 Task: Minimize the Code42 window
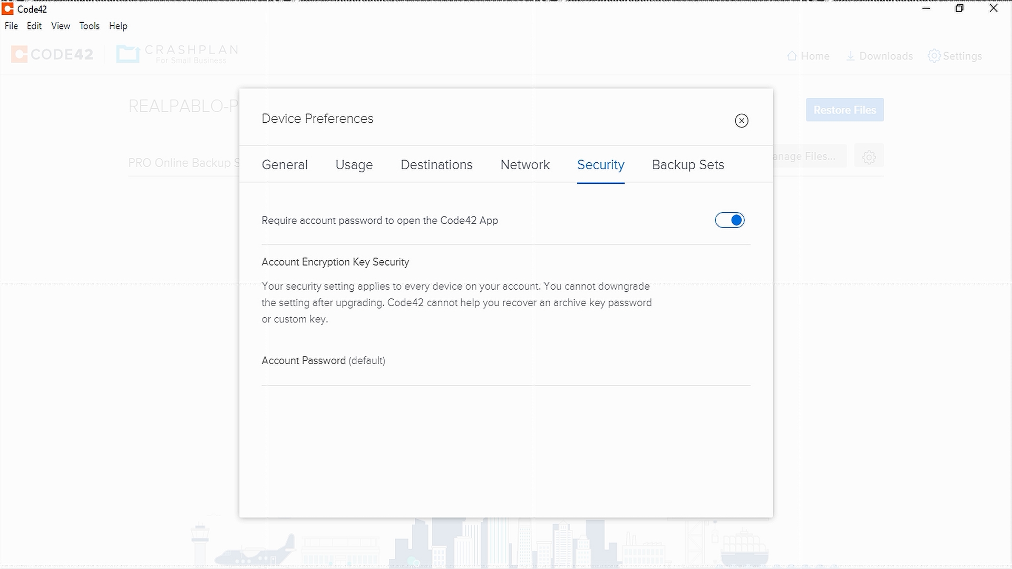(926, 8)
